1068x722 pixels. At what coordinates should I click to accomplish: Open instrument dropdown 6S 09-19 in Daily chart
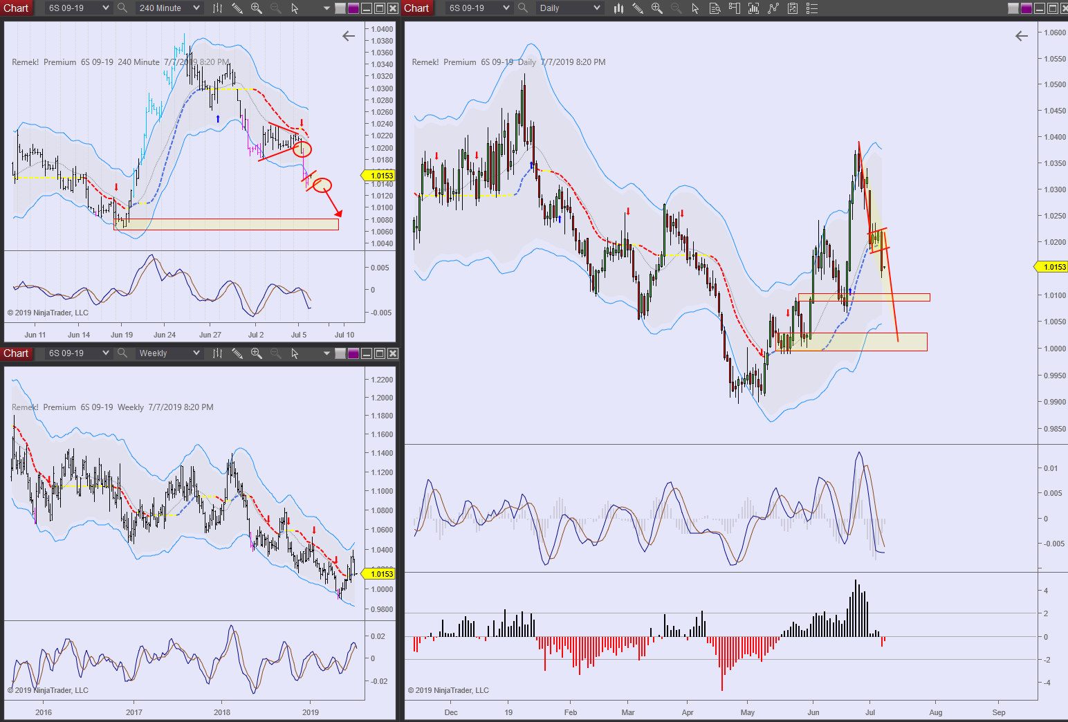(x=479, y=8)
